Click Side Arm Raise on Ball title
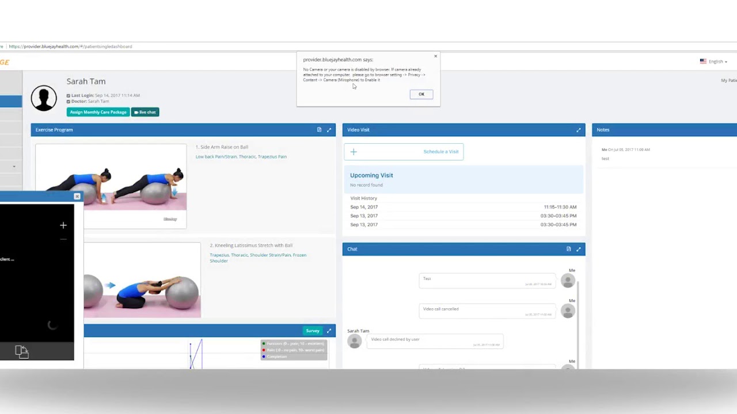 (222, 147)
